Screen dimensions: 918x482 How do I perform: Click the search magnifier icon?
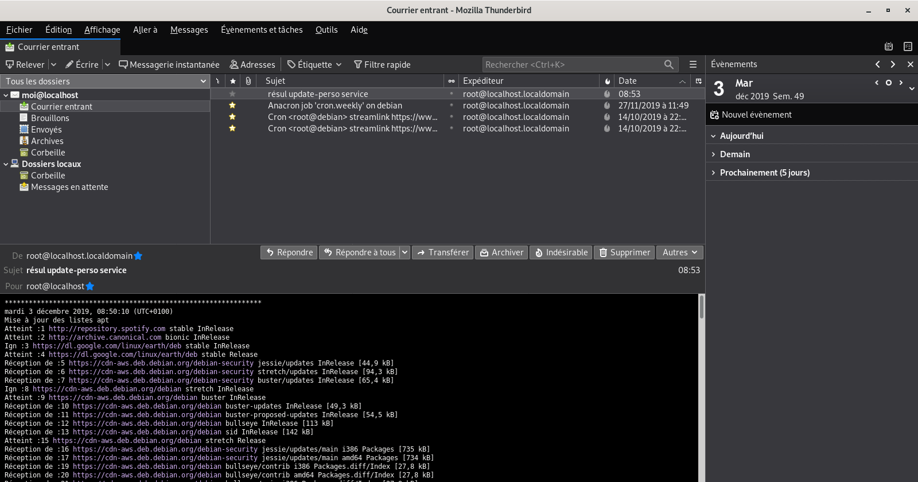(669, 64)
